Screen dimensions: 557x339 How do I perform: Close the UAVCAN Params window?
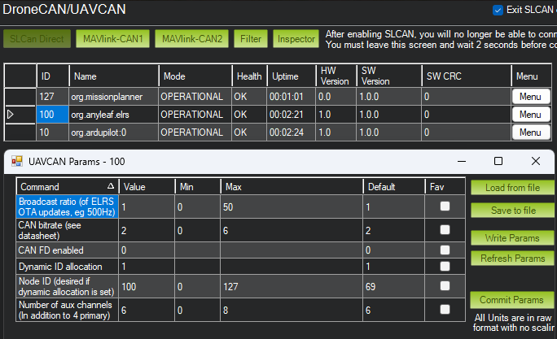[536, 161]
